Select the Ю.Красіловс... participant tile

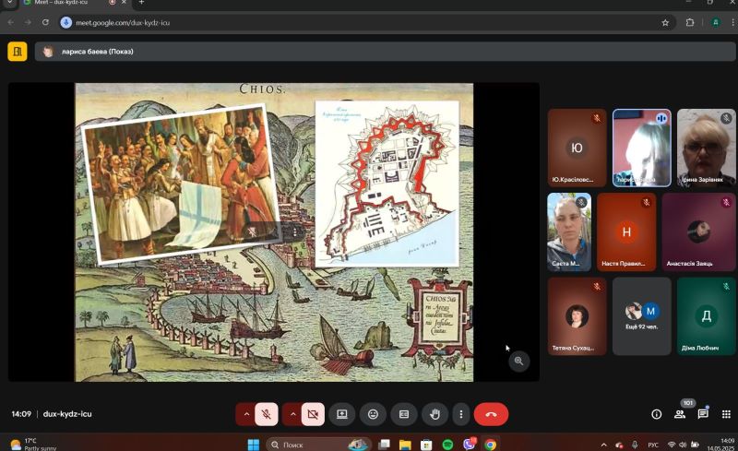577,148
